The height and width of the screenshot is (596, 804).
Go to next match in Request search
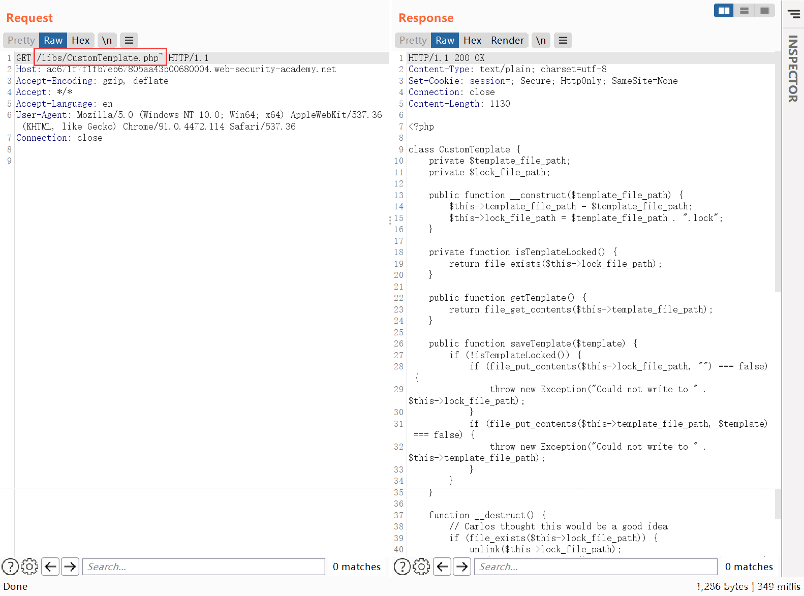(x=70, y=566)
